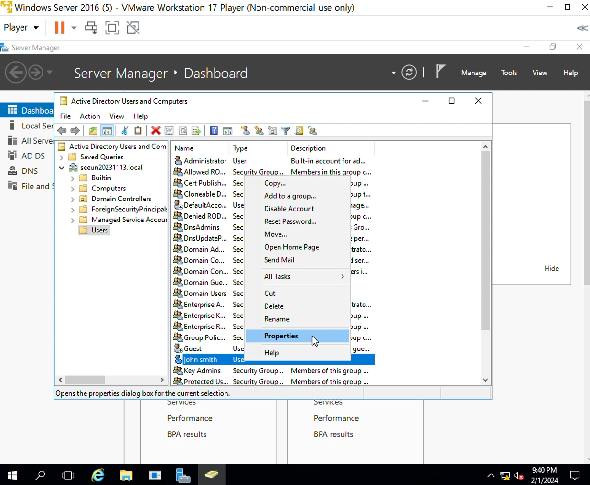Viewport: 590px width, 485px height.
Task: Open the Server Manager Tools menu
Action: (509, 73)
